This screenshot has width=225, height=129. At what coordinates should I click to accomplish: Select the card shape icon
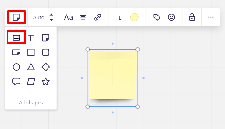tap(16, 38)
